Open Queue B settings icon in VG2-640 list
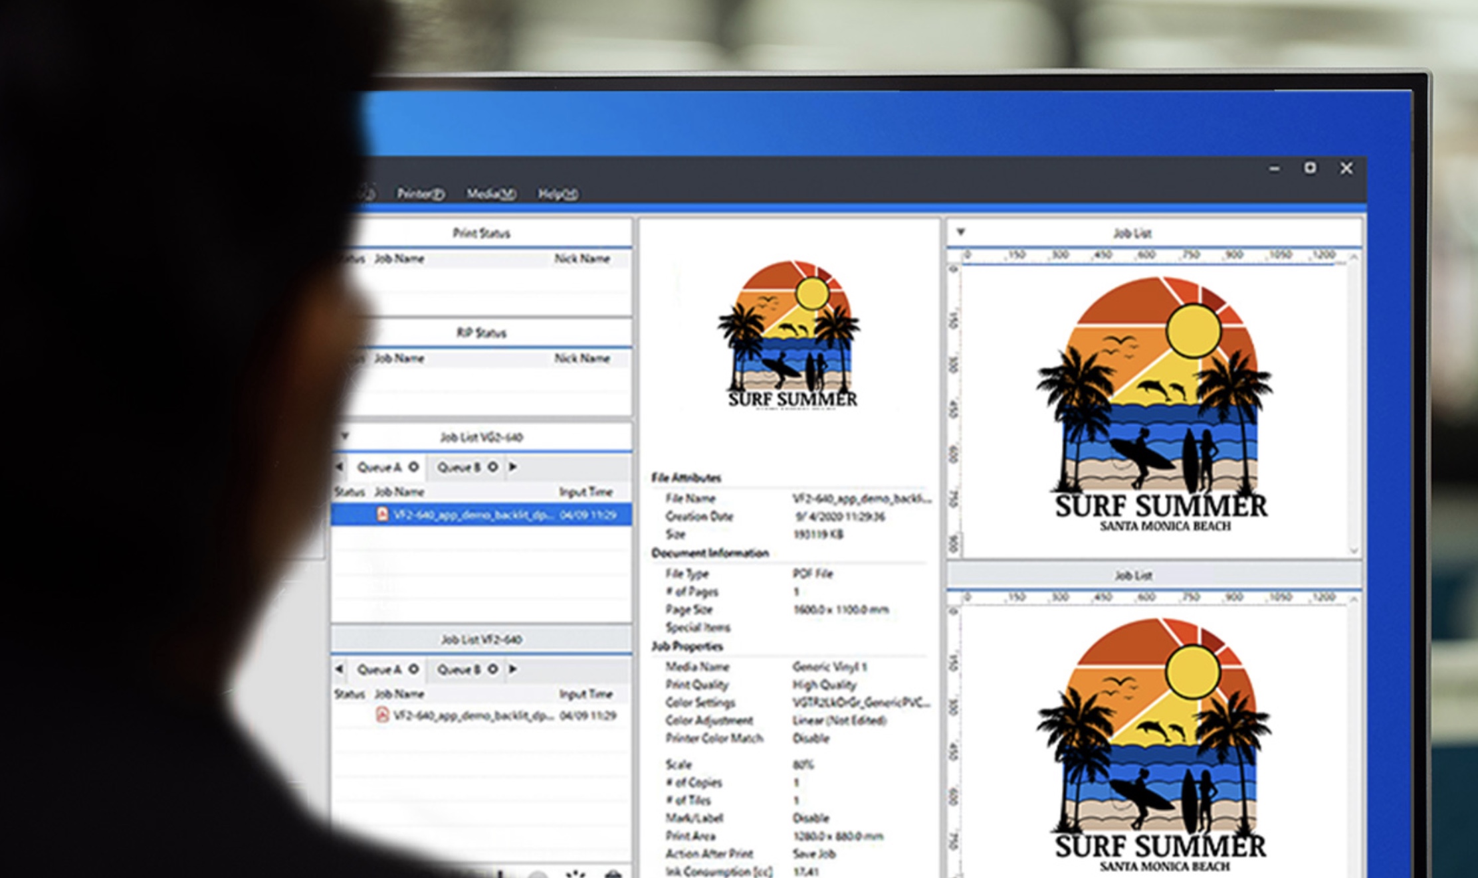The width and height of the screenshot is (1478, 878). [492, 467]
